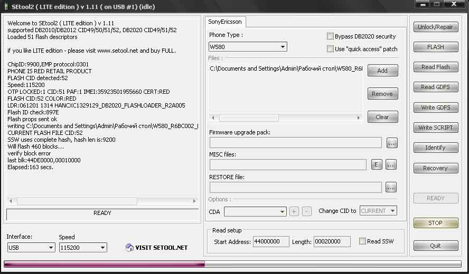469x274 pixels.
Task: Click the files list horizontal scrollbar thumb
Action: 249,118
